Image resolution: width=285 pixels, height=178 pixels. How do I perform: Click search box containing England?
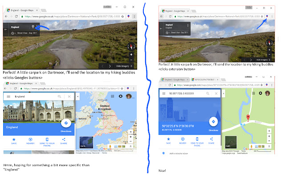click(x=36, y=97)
